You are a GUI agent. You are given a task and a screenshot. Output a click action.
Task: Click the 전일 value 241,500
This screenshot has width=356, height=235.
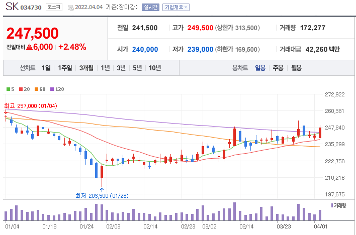(x=145, y=28)
